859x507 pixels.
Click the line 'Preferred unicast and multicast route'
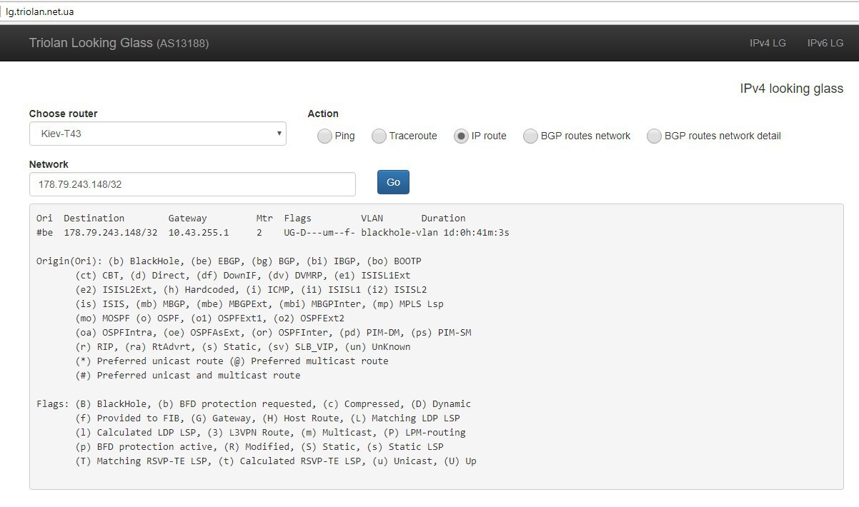coord(188,376)
